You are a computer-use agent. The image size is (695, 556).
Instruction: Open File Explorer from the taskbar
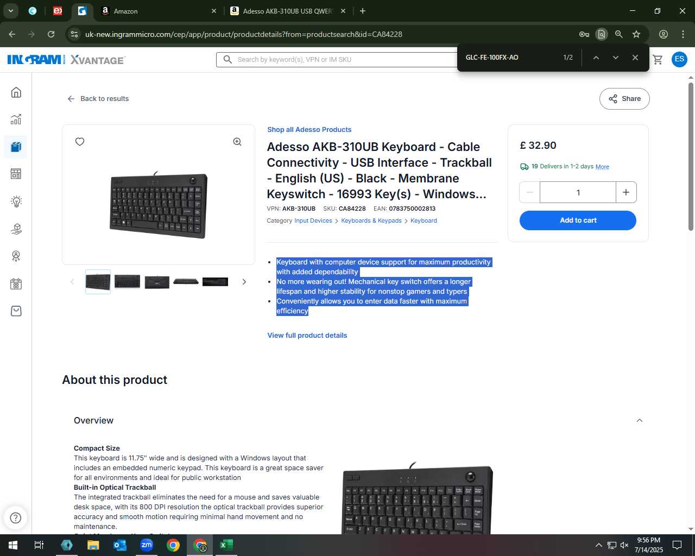(93, 545)
